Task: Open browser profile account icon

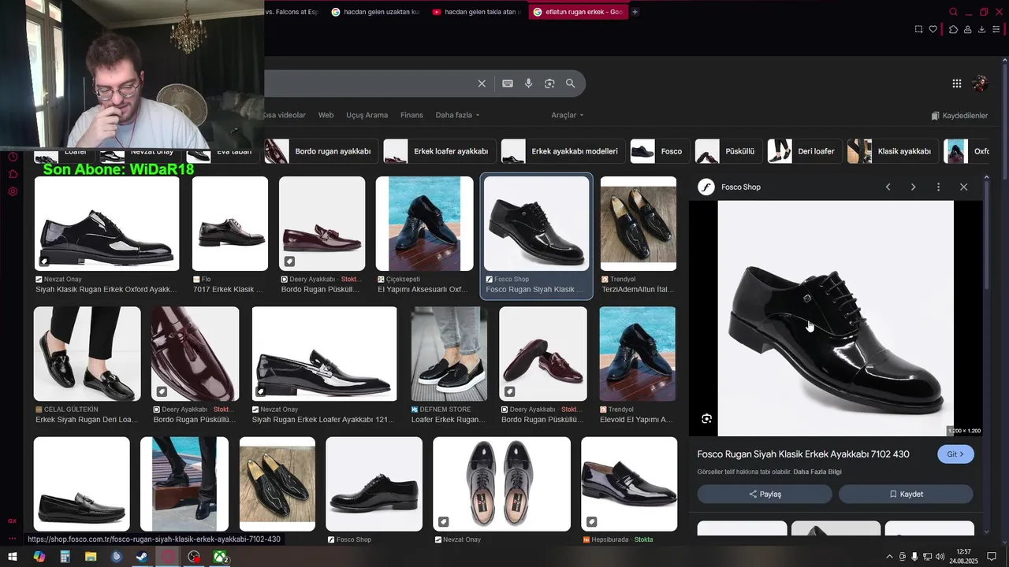Action: 967,29
